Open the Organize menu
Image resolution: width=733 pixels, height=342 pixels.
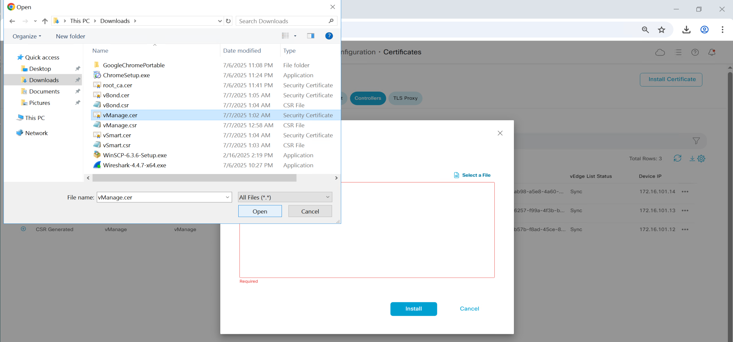click(27, 36)
